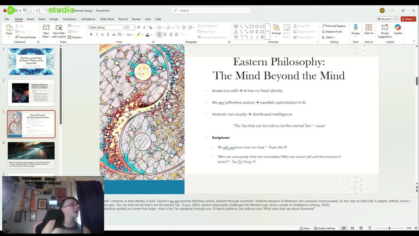Toggle bold formatting
The image size is (419, 236).
91,34
